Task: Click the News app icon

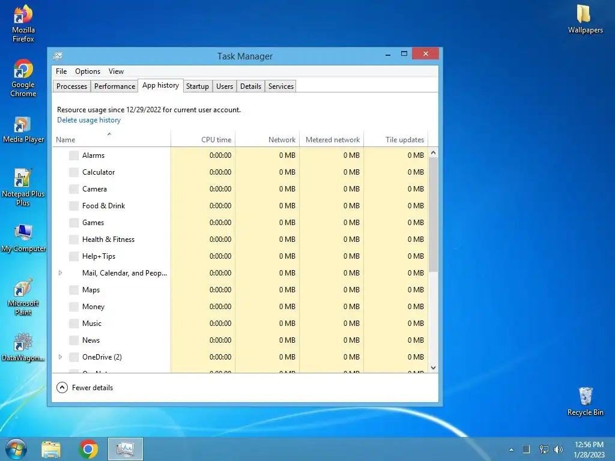Action: click(x=74, y=341)
